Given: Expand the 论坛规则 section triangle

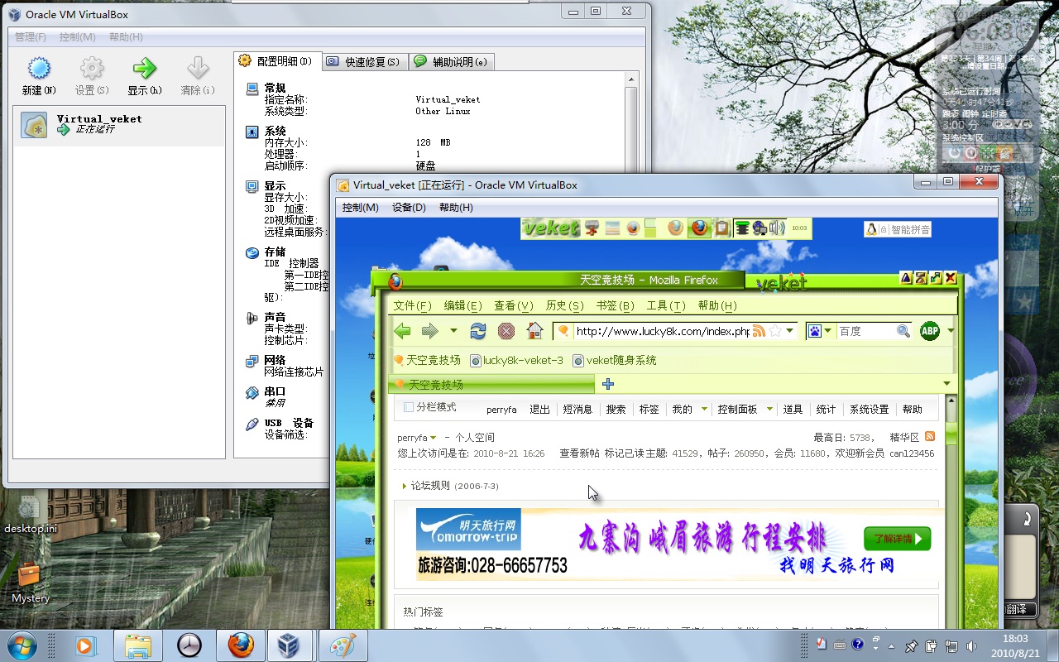Looking at the screenshot, I should click(x=405, y=486).
